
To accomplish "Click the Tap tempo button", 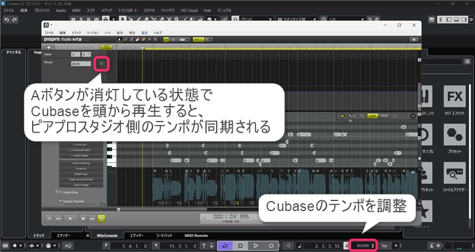I will [384, 245].
